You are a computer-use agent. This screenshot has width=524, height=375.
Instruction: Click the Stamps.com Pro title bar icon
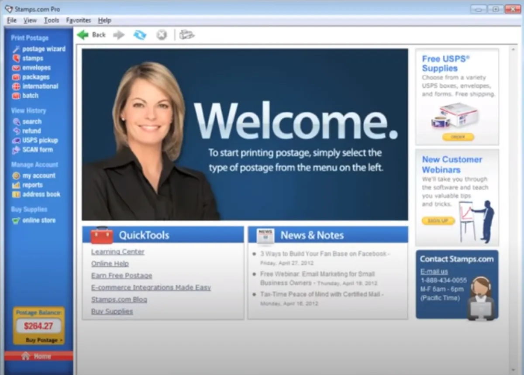8,9
